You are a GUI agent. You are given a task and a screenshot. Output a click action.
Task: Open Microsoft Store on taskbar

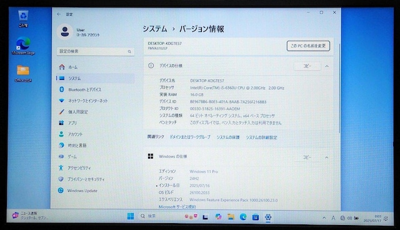(x=256, y=217)
